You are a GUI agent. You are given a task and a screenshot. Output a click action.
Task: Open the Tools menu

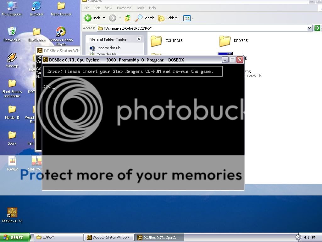140,8
